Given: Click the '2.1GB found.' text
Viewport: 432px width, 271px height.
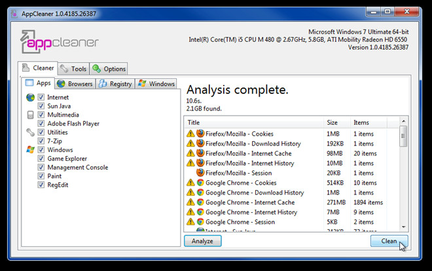Looking at the screenshot, I should pos(204,109).
